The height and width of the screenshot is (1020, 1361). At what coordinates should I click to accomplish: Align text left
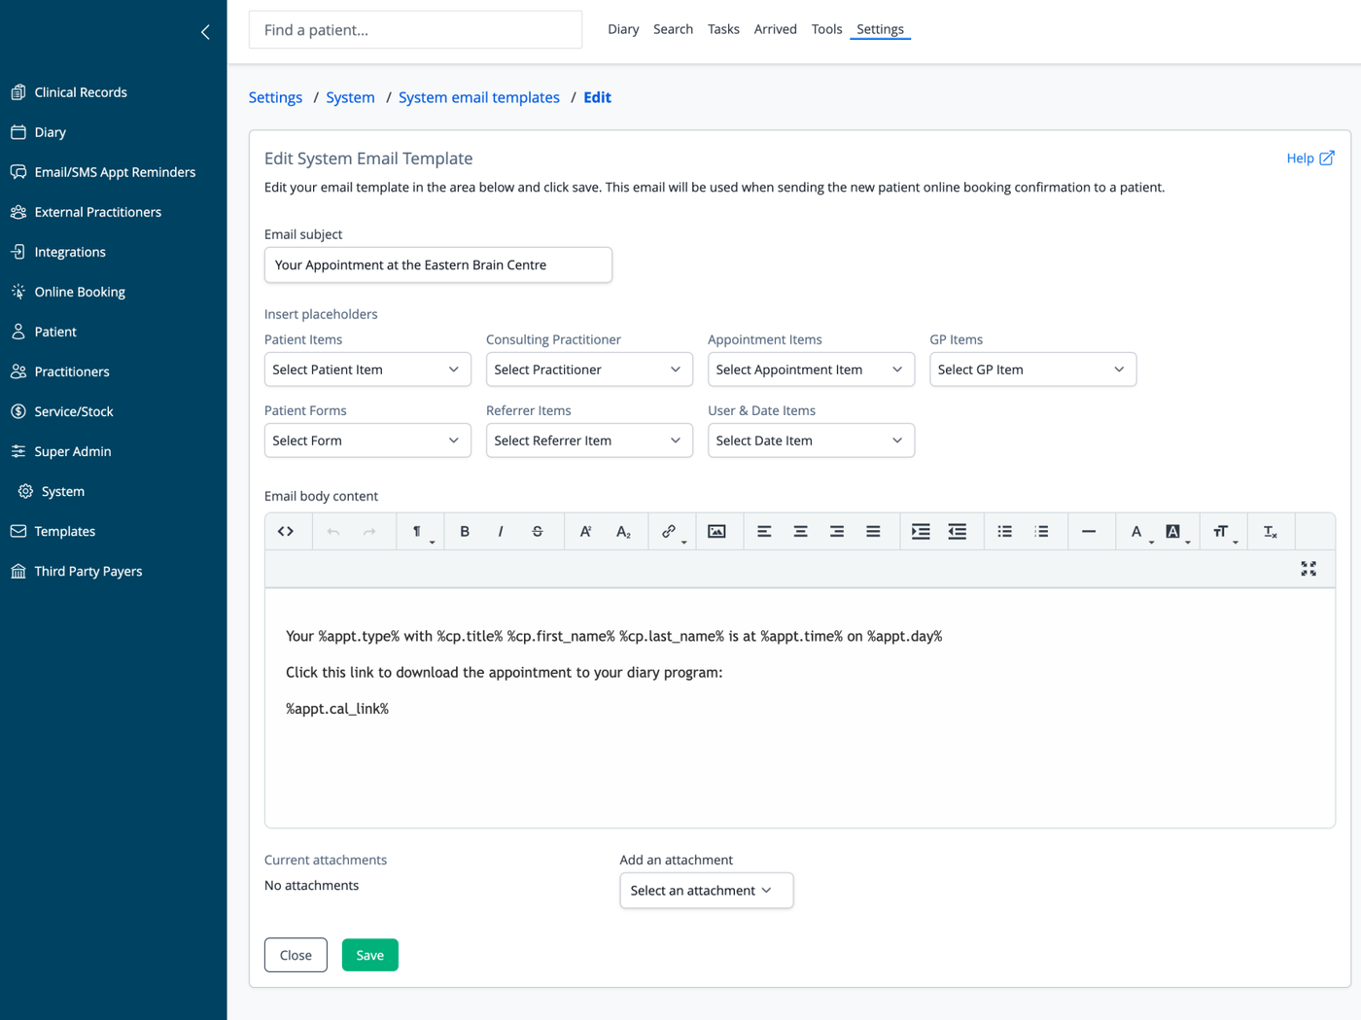click(x=764, y=532)
